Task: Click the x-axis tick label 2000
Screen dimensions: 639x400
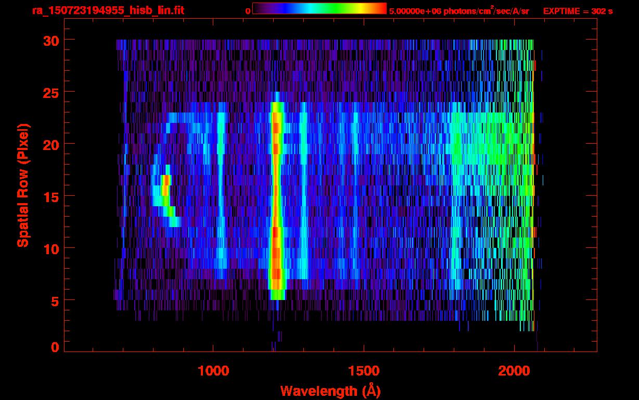Action: tap(515, 371)
